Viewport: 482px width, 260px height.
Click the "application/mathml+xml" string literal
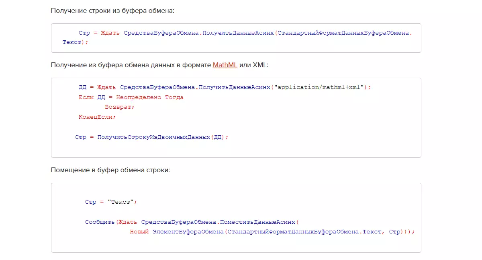[319, 87]
